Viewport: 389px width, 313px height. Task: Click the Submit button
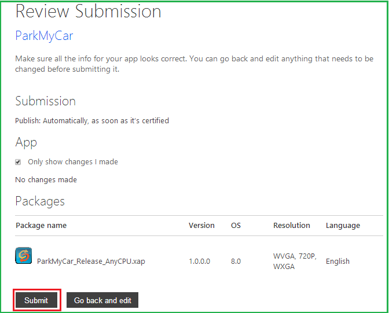tap(36, 300)
